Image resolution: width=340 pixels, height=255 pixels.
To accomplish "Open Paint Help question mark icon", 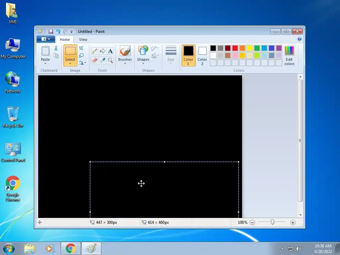I will pyautogui.click(x=299, y=39).
